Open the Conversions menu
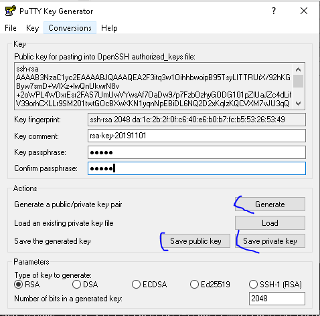 pyautogui.click(x=70, y=28)
